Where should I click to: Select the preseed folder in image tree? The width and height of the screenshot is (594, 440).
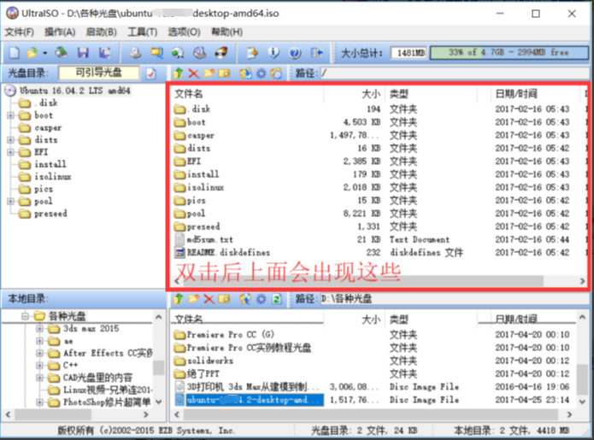[50, 214]
